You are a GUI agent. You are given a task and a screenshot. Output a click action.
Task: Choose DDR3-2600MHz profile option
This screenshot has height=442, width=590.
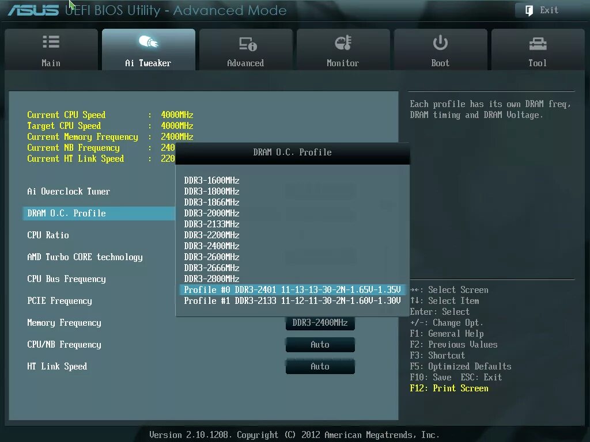(x=211, y=257)
